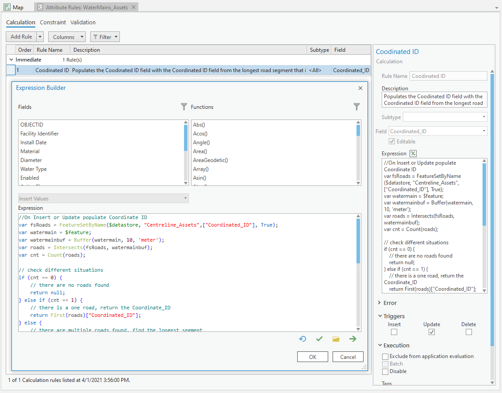Click the filter icon beside Fields
Viewport: 502px width, 393px height.
tap(184, 107)
